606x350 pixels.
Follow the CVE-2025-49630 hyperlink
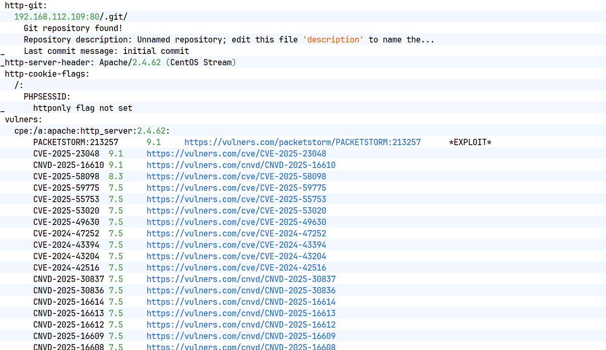(x=236, y=222)
